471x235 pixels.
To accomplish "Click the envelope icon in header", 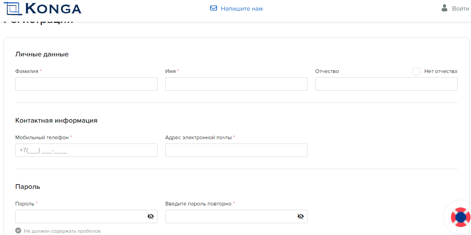I will click(214, 8).
